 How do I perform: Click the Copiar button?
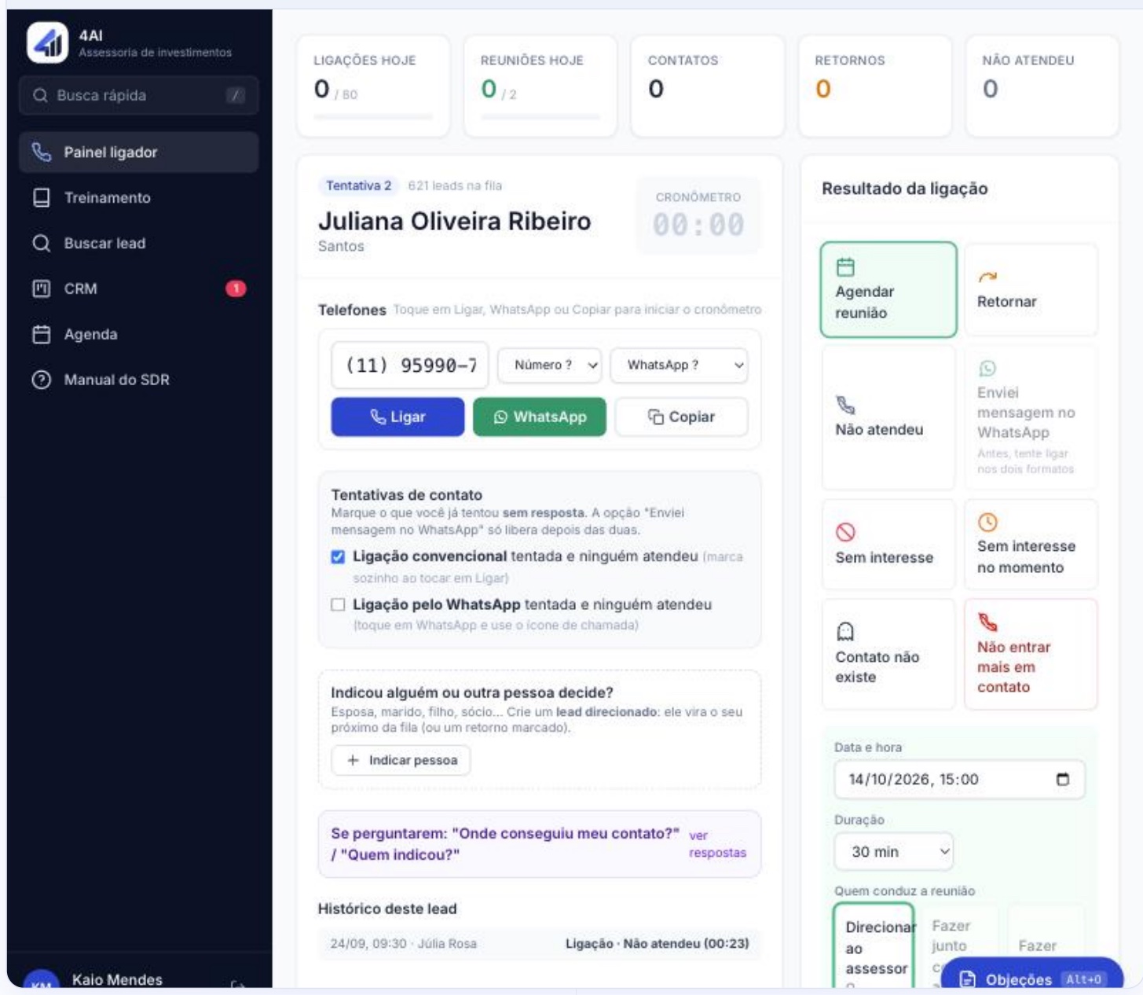pos(682,417)
